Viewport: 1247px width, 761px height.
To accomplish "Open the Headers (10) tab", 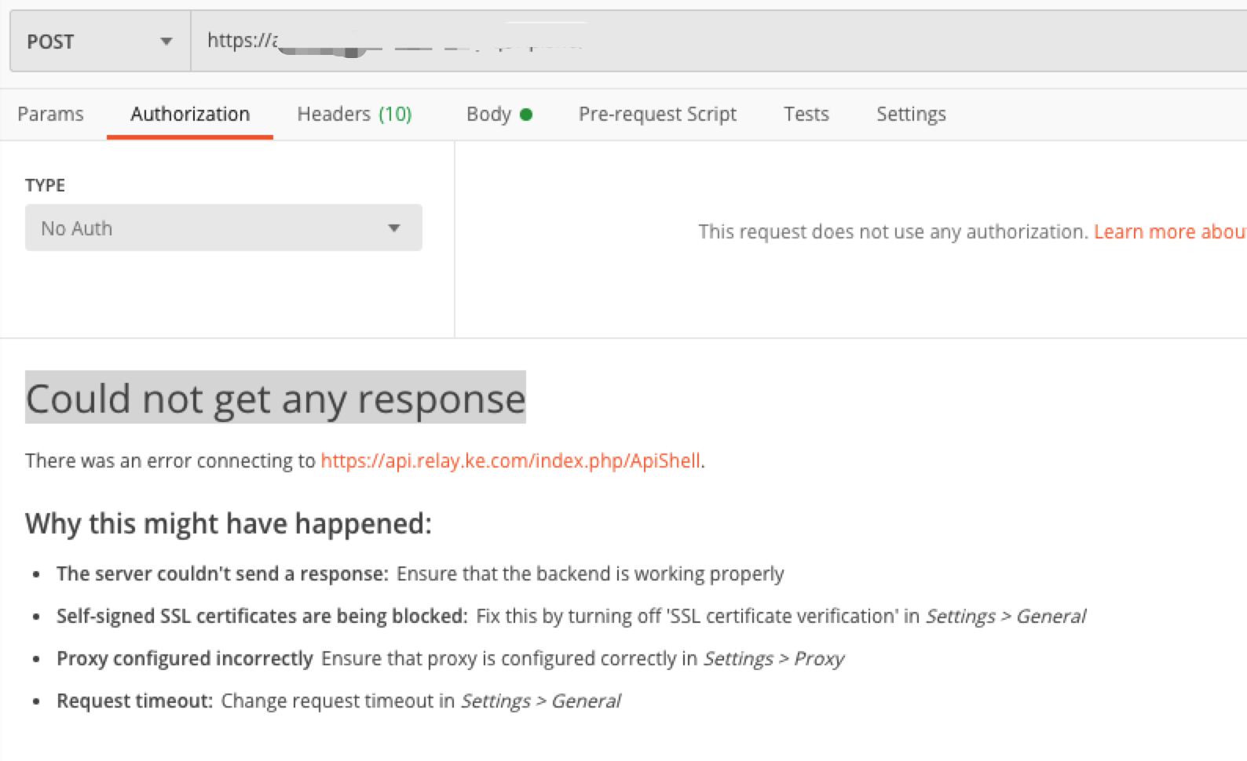I will (x=354, y=115).
